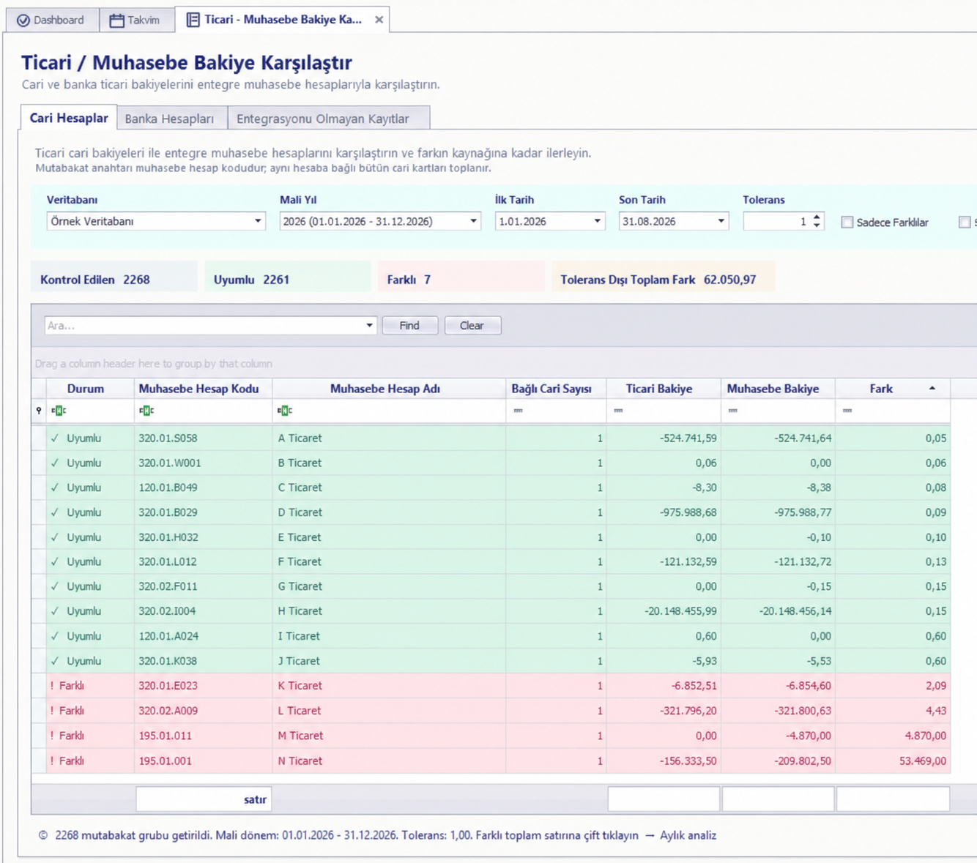
Task: Increase the Tolerans value with the up arrow
Action: tap(817, 217)
